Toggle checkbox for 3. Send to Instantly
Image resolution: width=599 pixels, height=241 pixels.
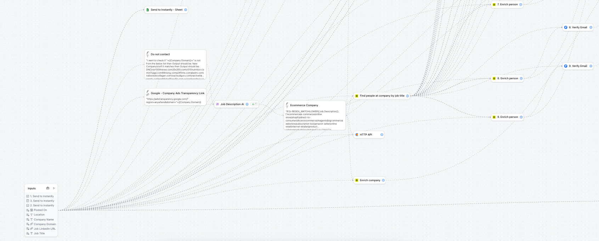pos(28,201)
